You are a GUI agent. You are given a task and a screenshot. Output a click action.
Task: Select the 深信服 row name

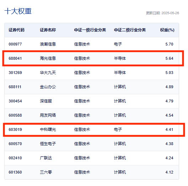[46, 101]
